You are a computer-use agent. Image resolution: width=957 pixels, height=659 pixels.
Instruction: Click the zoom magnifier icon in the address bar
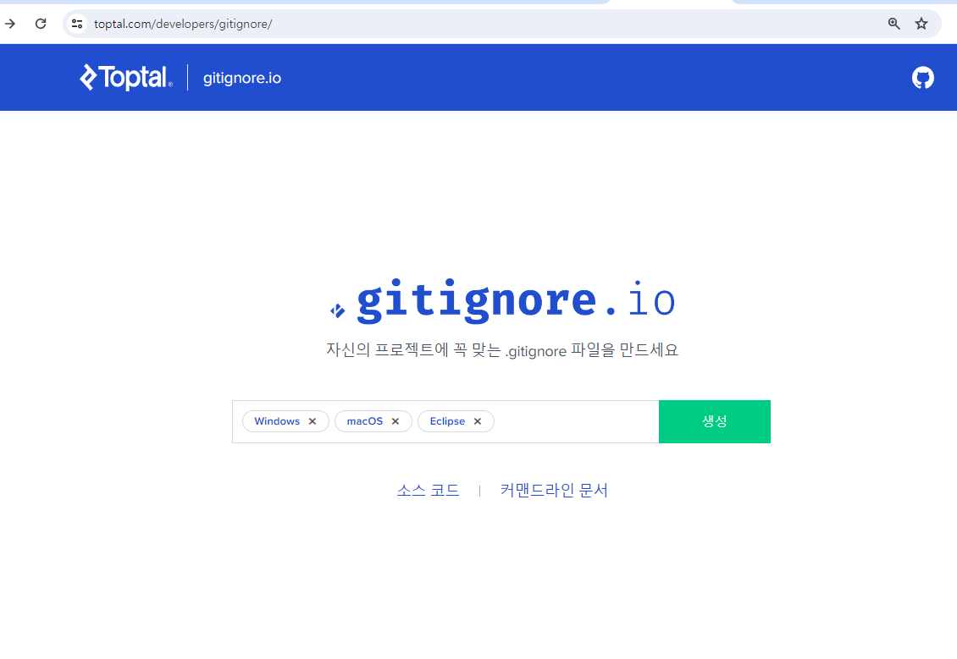click(x=894, y=24)
